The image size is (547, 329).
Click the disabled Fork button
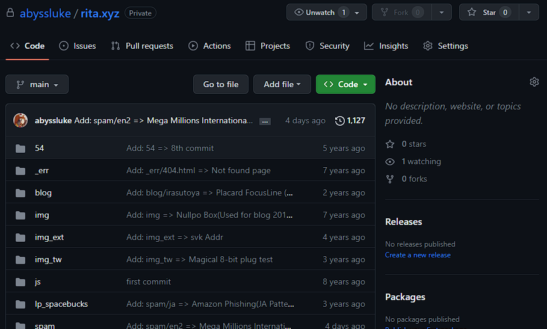(x=402, y=12)
